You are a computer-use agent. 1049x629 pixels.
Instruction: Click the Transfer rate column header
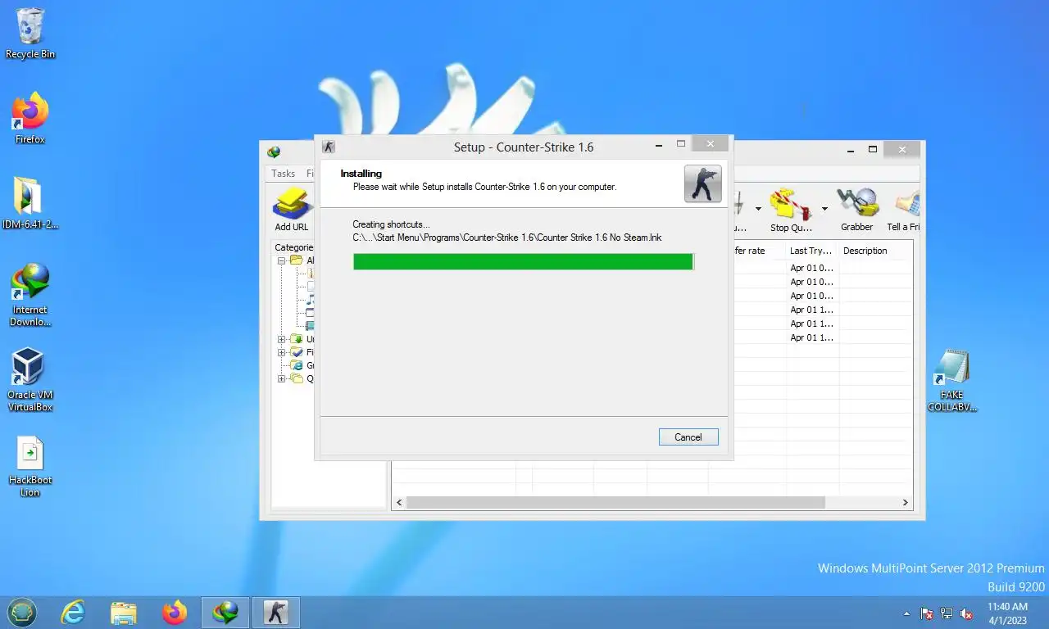pyautogui.click(x=747, y=251)
